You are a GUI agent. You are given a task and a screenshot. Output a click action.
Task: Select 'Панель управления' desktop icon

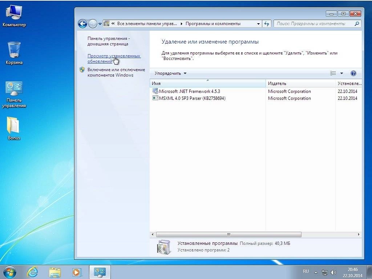14,94
